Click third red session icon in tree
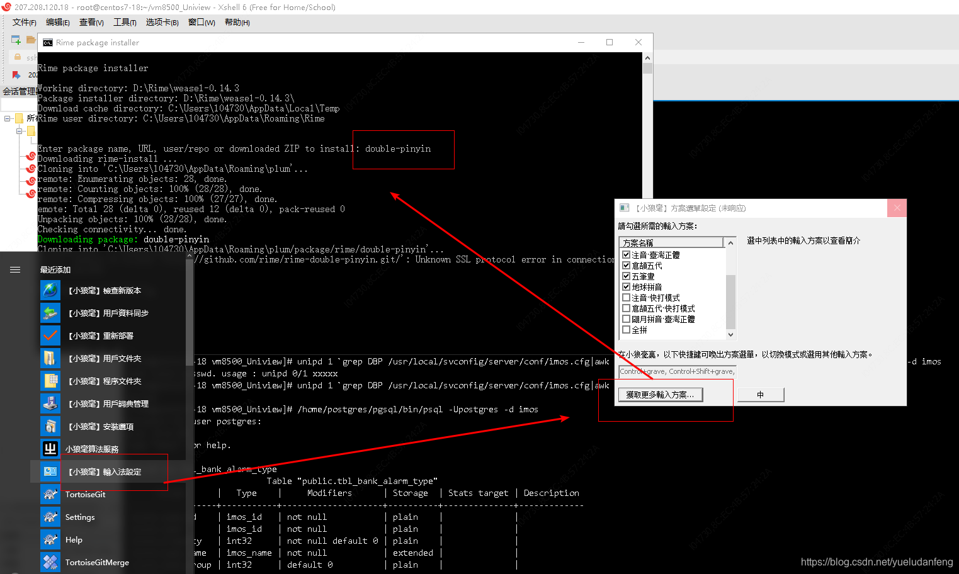Screen dimensions: 959x574 (x=30, y=181)
